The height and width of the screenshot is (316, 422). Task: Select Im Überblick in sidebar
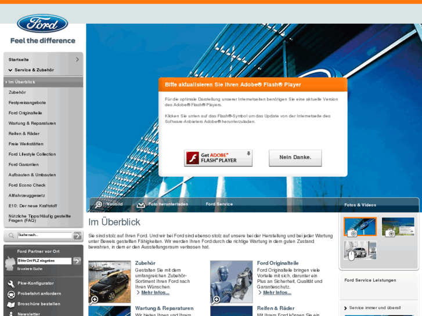[44, 82]
